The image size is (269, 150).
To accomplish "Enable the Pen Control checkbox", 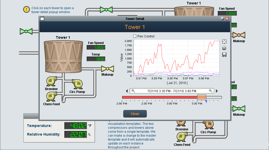I will pos(135,36).
